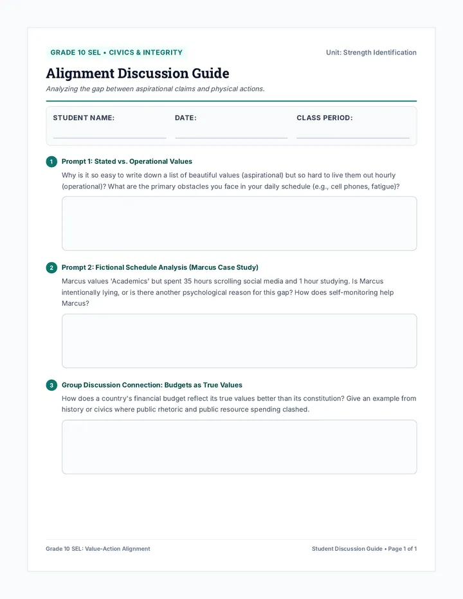Click the italic subtitle about aspirational claims
The height and width of the screenshot is (599, 463).
(155, 89)
